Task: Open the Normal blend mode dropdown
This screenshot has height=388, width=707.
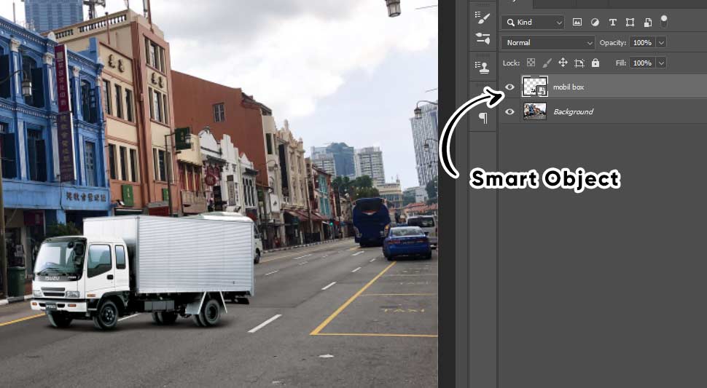Action: click(x=548, y=42)
